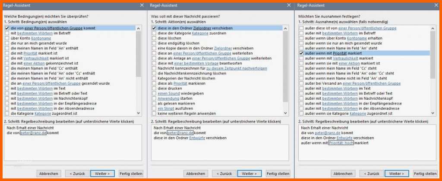Click the "Anwendung" link in actions list

pos(168,98)
